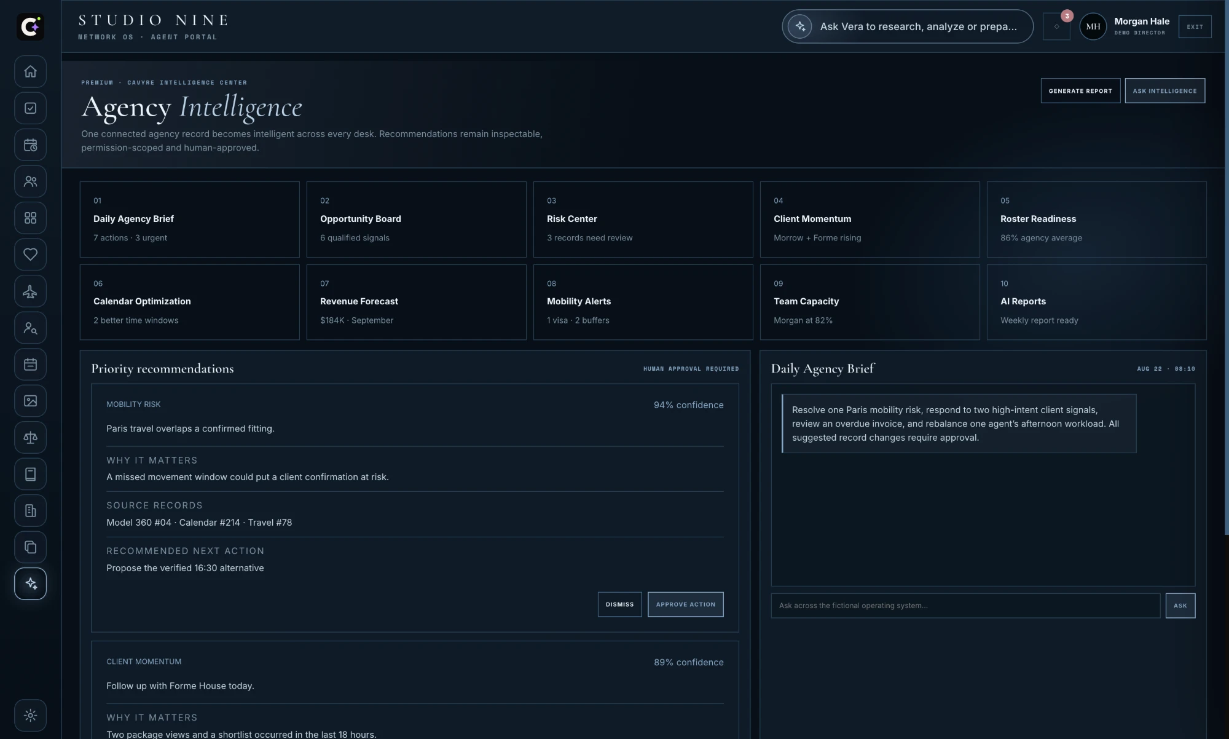Viewport: 1229px width, 739px height.
Task: Dismiss the Mobility Risk recommendation
Action: 619,604
